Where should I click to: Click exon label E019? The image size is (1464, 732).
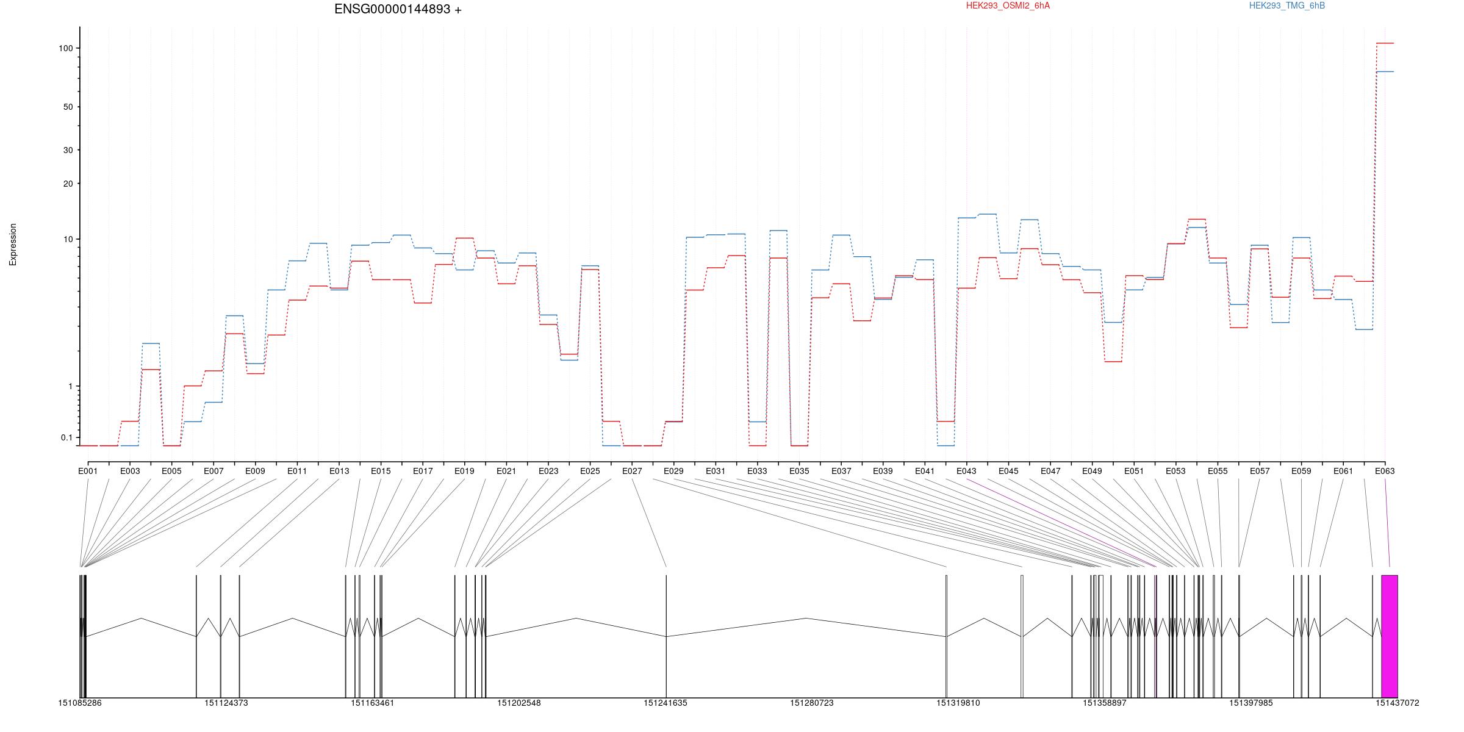464,471
